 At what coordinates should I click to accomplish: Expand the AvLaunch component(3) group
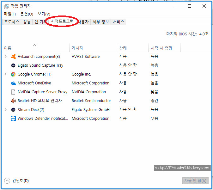coord(6,56)
